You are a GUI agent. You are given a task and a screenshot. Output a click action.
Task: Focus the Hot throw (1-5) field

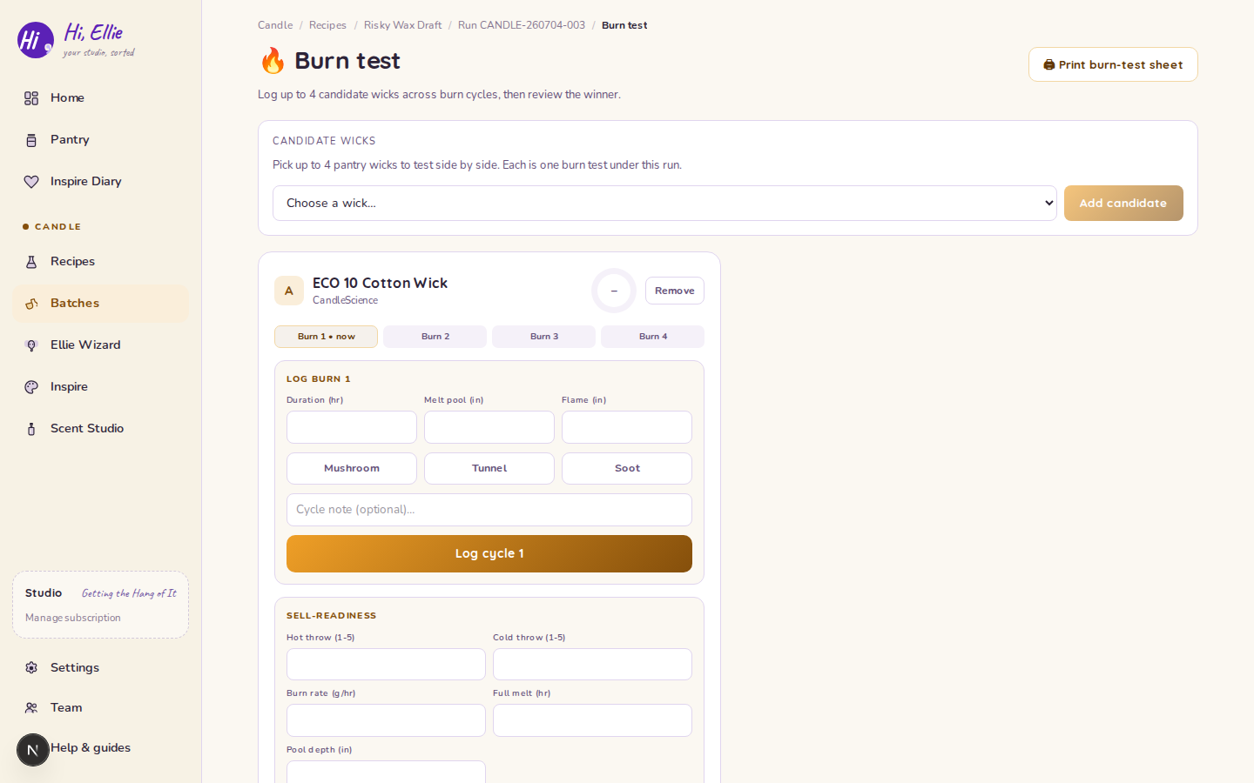pos(386,665)
